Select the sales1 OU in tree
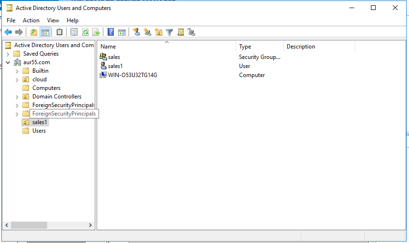This screenshot has width=409, height=243. point(40,122)
